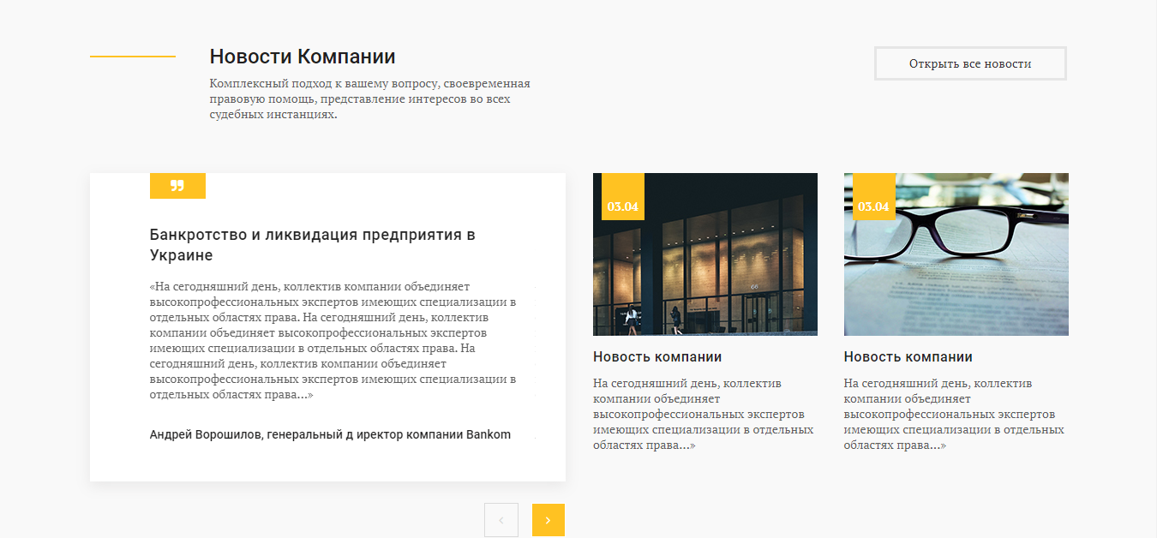Open "Новость компании" title under glasses photo

pos(908,357)
